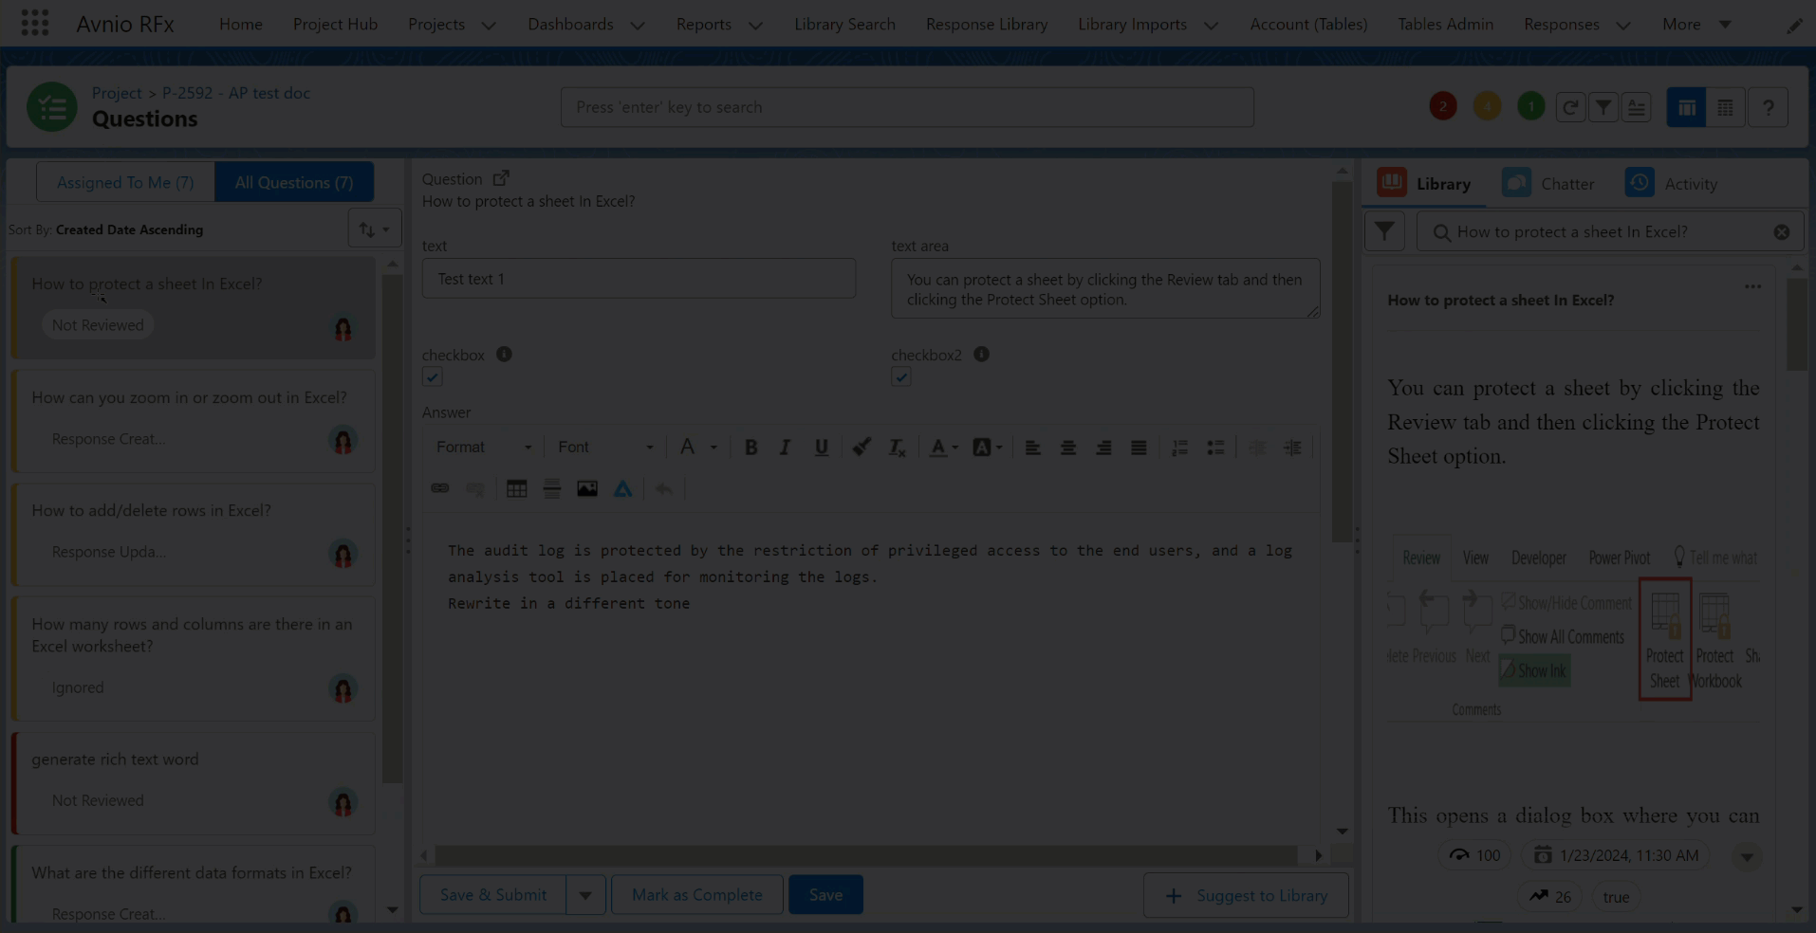Insert an image in the editor
Image resolution: width=1816 pixels, height=933 pixels.
pos(587,488)
